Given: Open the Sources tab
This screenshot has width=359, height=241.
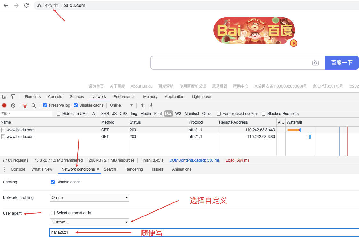Looking at the screenshot, I should (77, 97).
